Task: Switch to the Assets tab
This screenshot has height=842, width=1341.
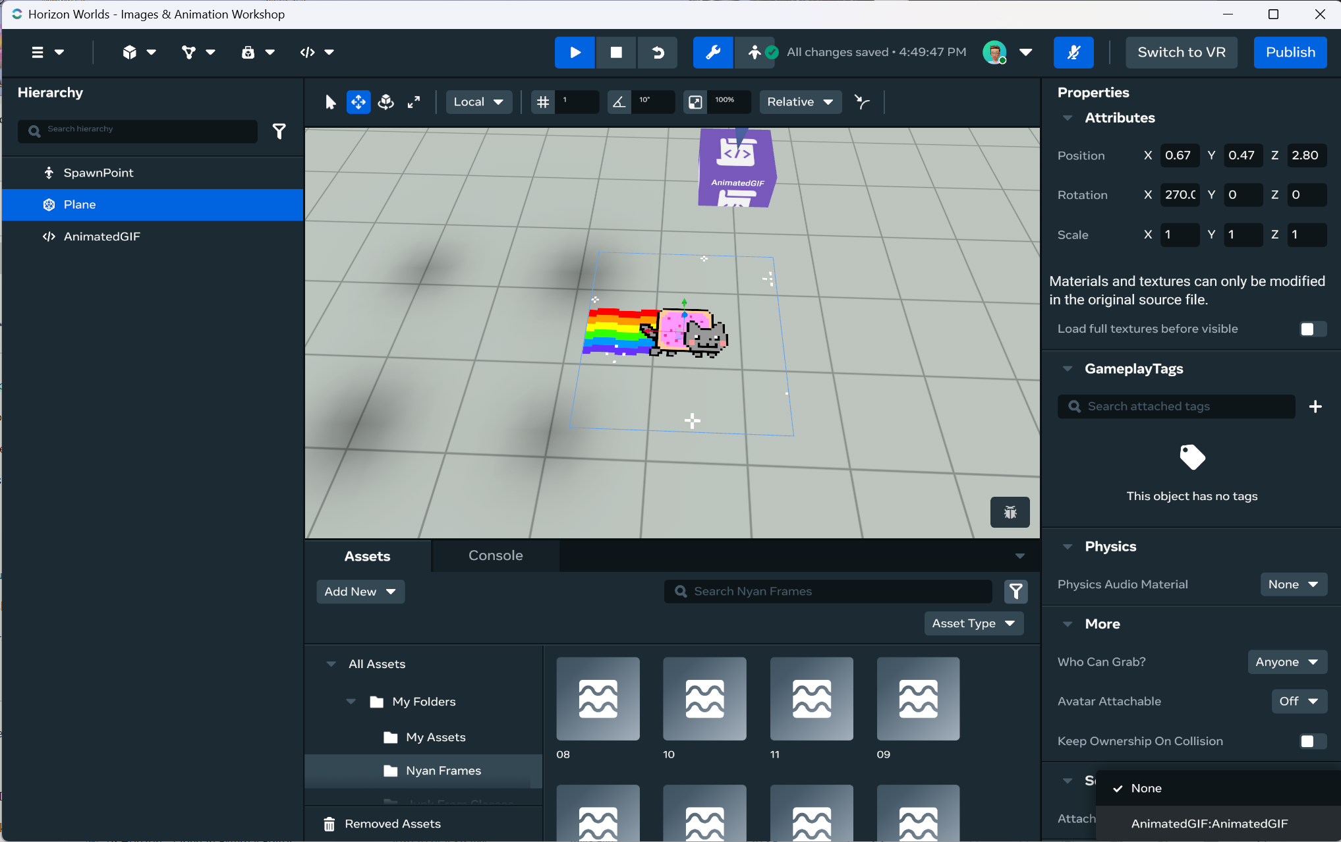Action: [x=367, y=556]
